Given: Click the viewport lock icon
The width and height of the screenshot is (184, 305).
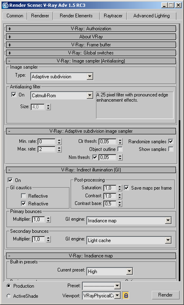Looking at the screenshot, I should pyautogui.click(x=126, y=296).
